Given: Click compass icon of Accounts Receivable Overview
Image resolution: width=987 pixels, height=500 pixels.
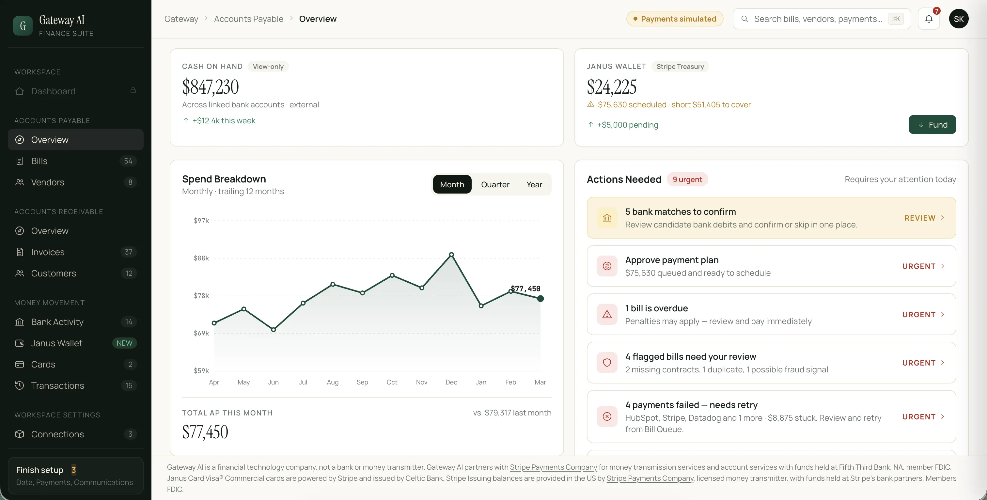Looking at the screenshot, I should [x=20, y=231].
